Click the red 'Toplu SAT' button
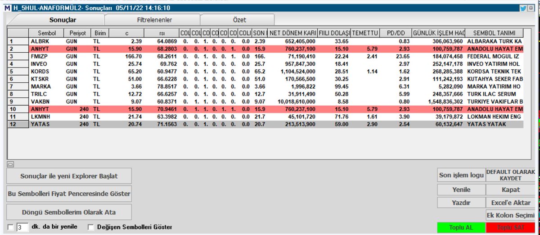Screen dimensions: 540x235 point(510,227)
